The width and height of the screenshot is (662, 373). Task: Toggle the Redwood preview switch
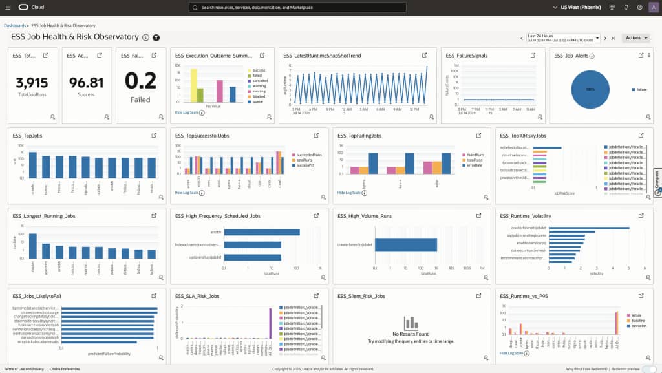pyautogui.click(x=650, y=369)
